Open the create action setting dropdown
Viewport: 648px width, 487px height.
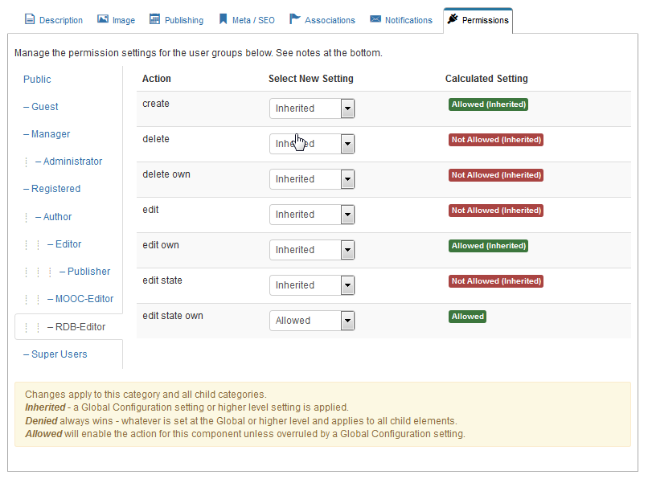[312, 108]
